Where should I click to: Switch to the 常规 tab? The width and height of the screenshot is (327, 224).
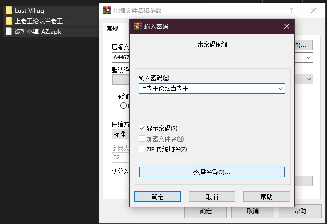coord(113,28)
